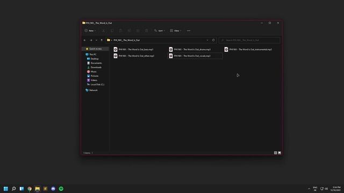
Task: Click the folder search box
Action: tap(249, 40)
